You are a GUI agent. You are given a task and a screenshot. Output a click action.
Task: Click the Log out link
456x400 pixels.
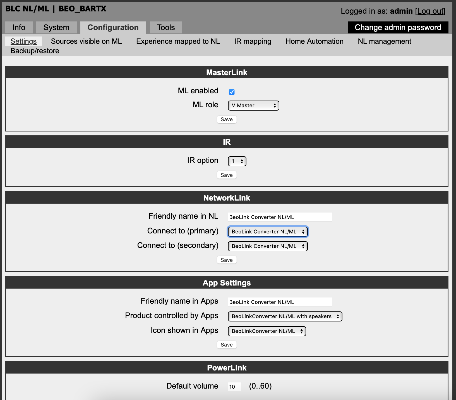(x=430, y=11)
